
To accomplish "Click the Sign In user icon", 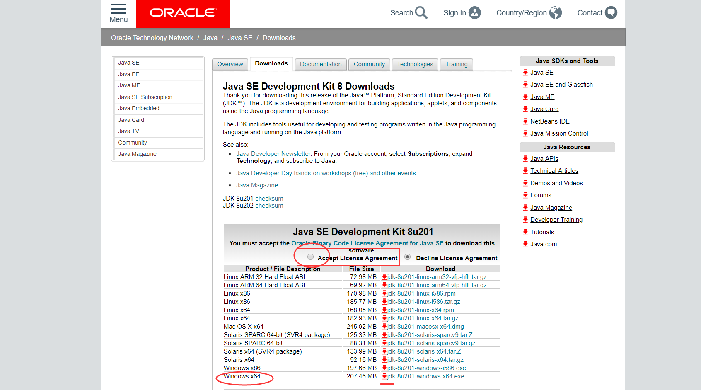I will (x=475, y=13).
